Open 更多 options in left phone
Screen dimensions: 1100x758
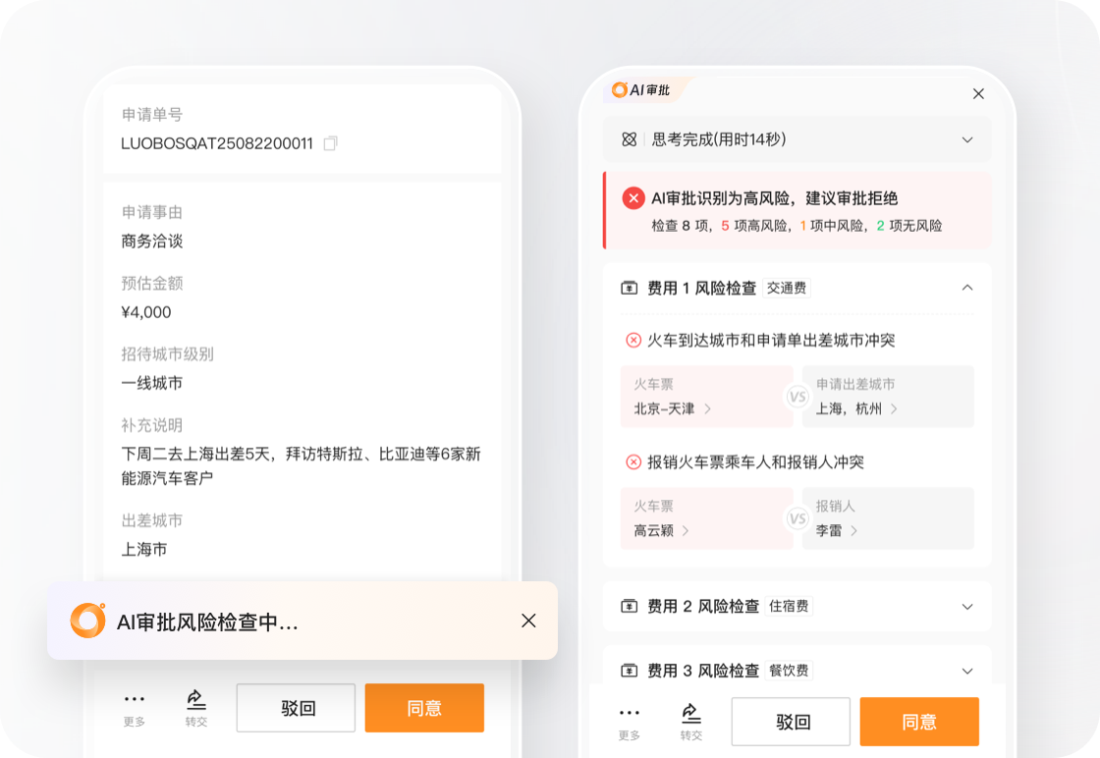pyautogui.click(x=135, y=707)
